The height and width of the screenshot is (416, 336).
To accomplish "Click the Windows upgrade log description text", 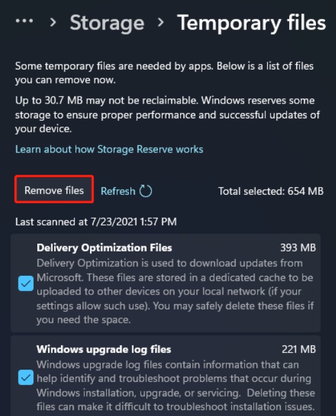I will pyautogui.click(x=175, y=386).
